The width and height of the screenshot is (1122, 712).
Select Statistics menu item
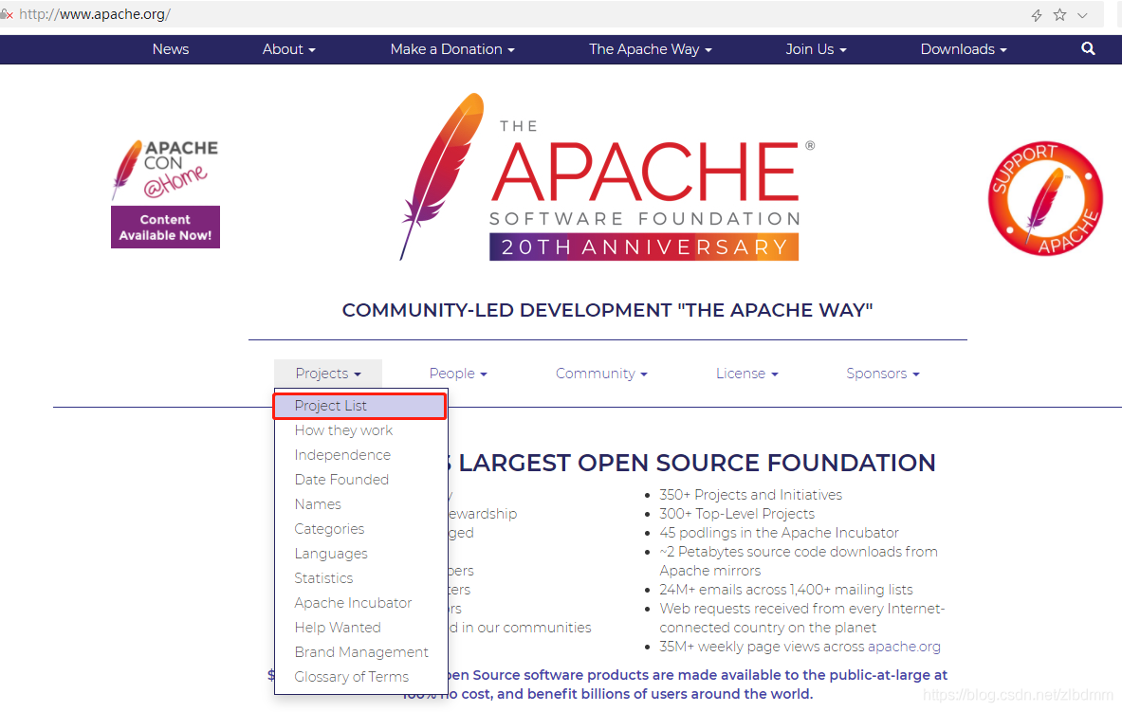[x=359, y=578]
